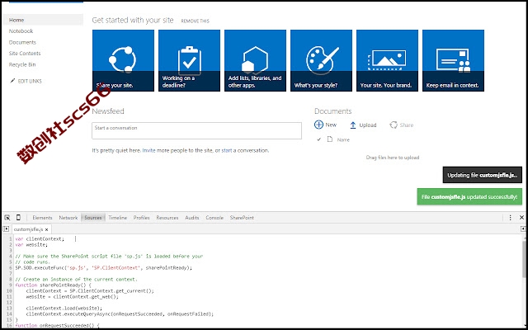Image resolution: width=528 pixels, height=330 pixels.
Task: Click the Upload text in Documents
Action: click(x=368, y=125)
